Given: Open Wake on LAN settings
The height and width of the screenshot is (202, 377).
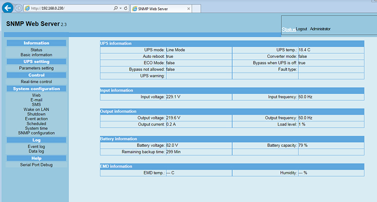Looking at the screenshot, I should coord(36,109).
